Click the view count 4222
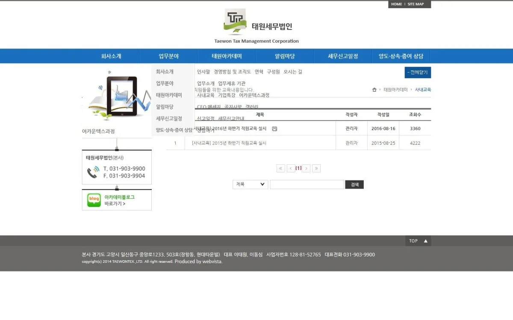Viewport: 513px width, 320px height. point(415,143)
